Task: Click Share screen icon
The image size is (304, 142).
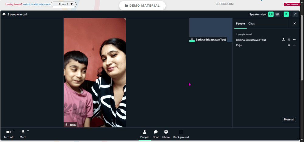Action: pyautogui.click(x=166, y=134)
